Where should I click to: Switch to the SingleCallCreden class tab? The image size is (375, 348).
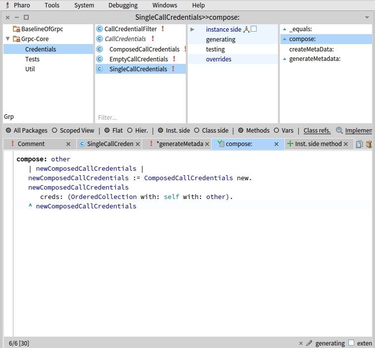(x=110, y=144)
